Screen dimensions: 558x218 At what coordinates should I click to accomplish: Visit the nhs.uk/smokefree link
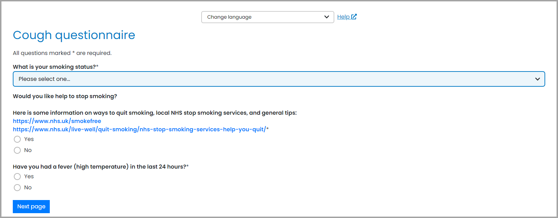pyautogui.click(x=57, y=121)
